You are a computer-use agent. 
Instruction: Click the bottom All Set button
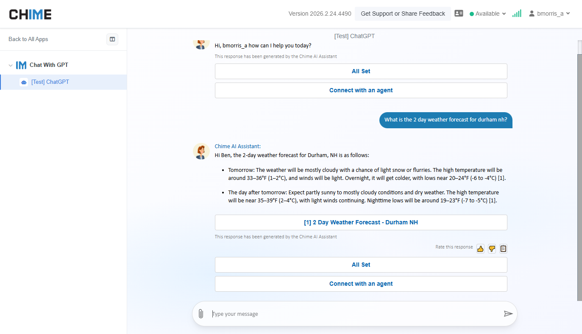pyautogui.click(x=361, y=265)
